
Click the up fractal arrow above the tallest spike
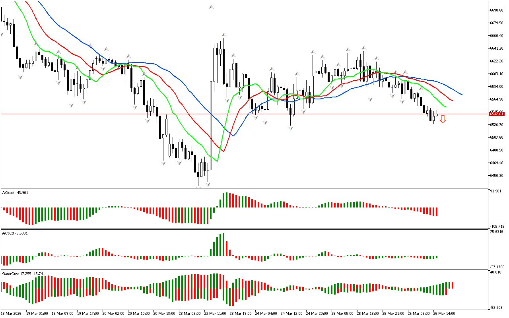211,7
